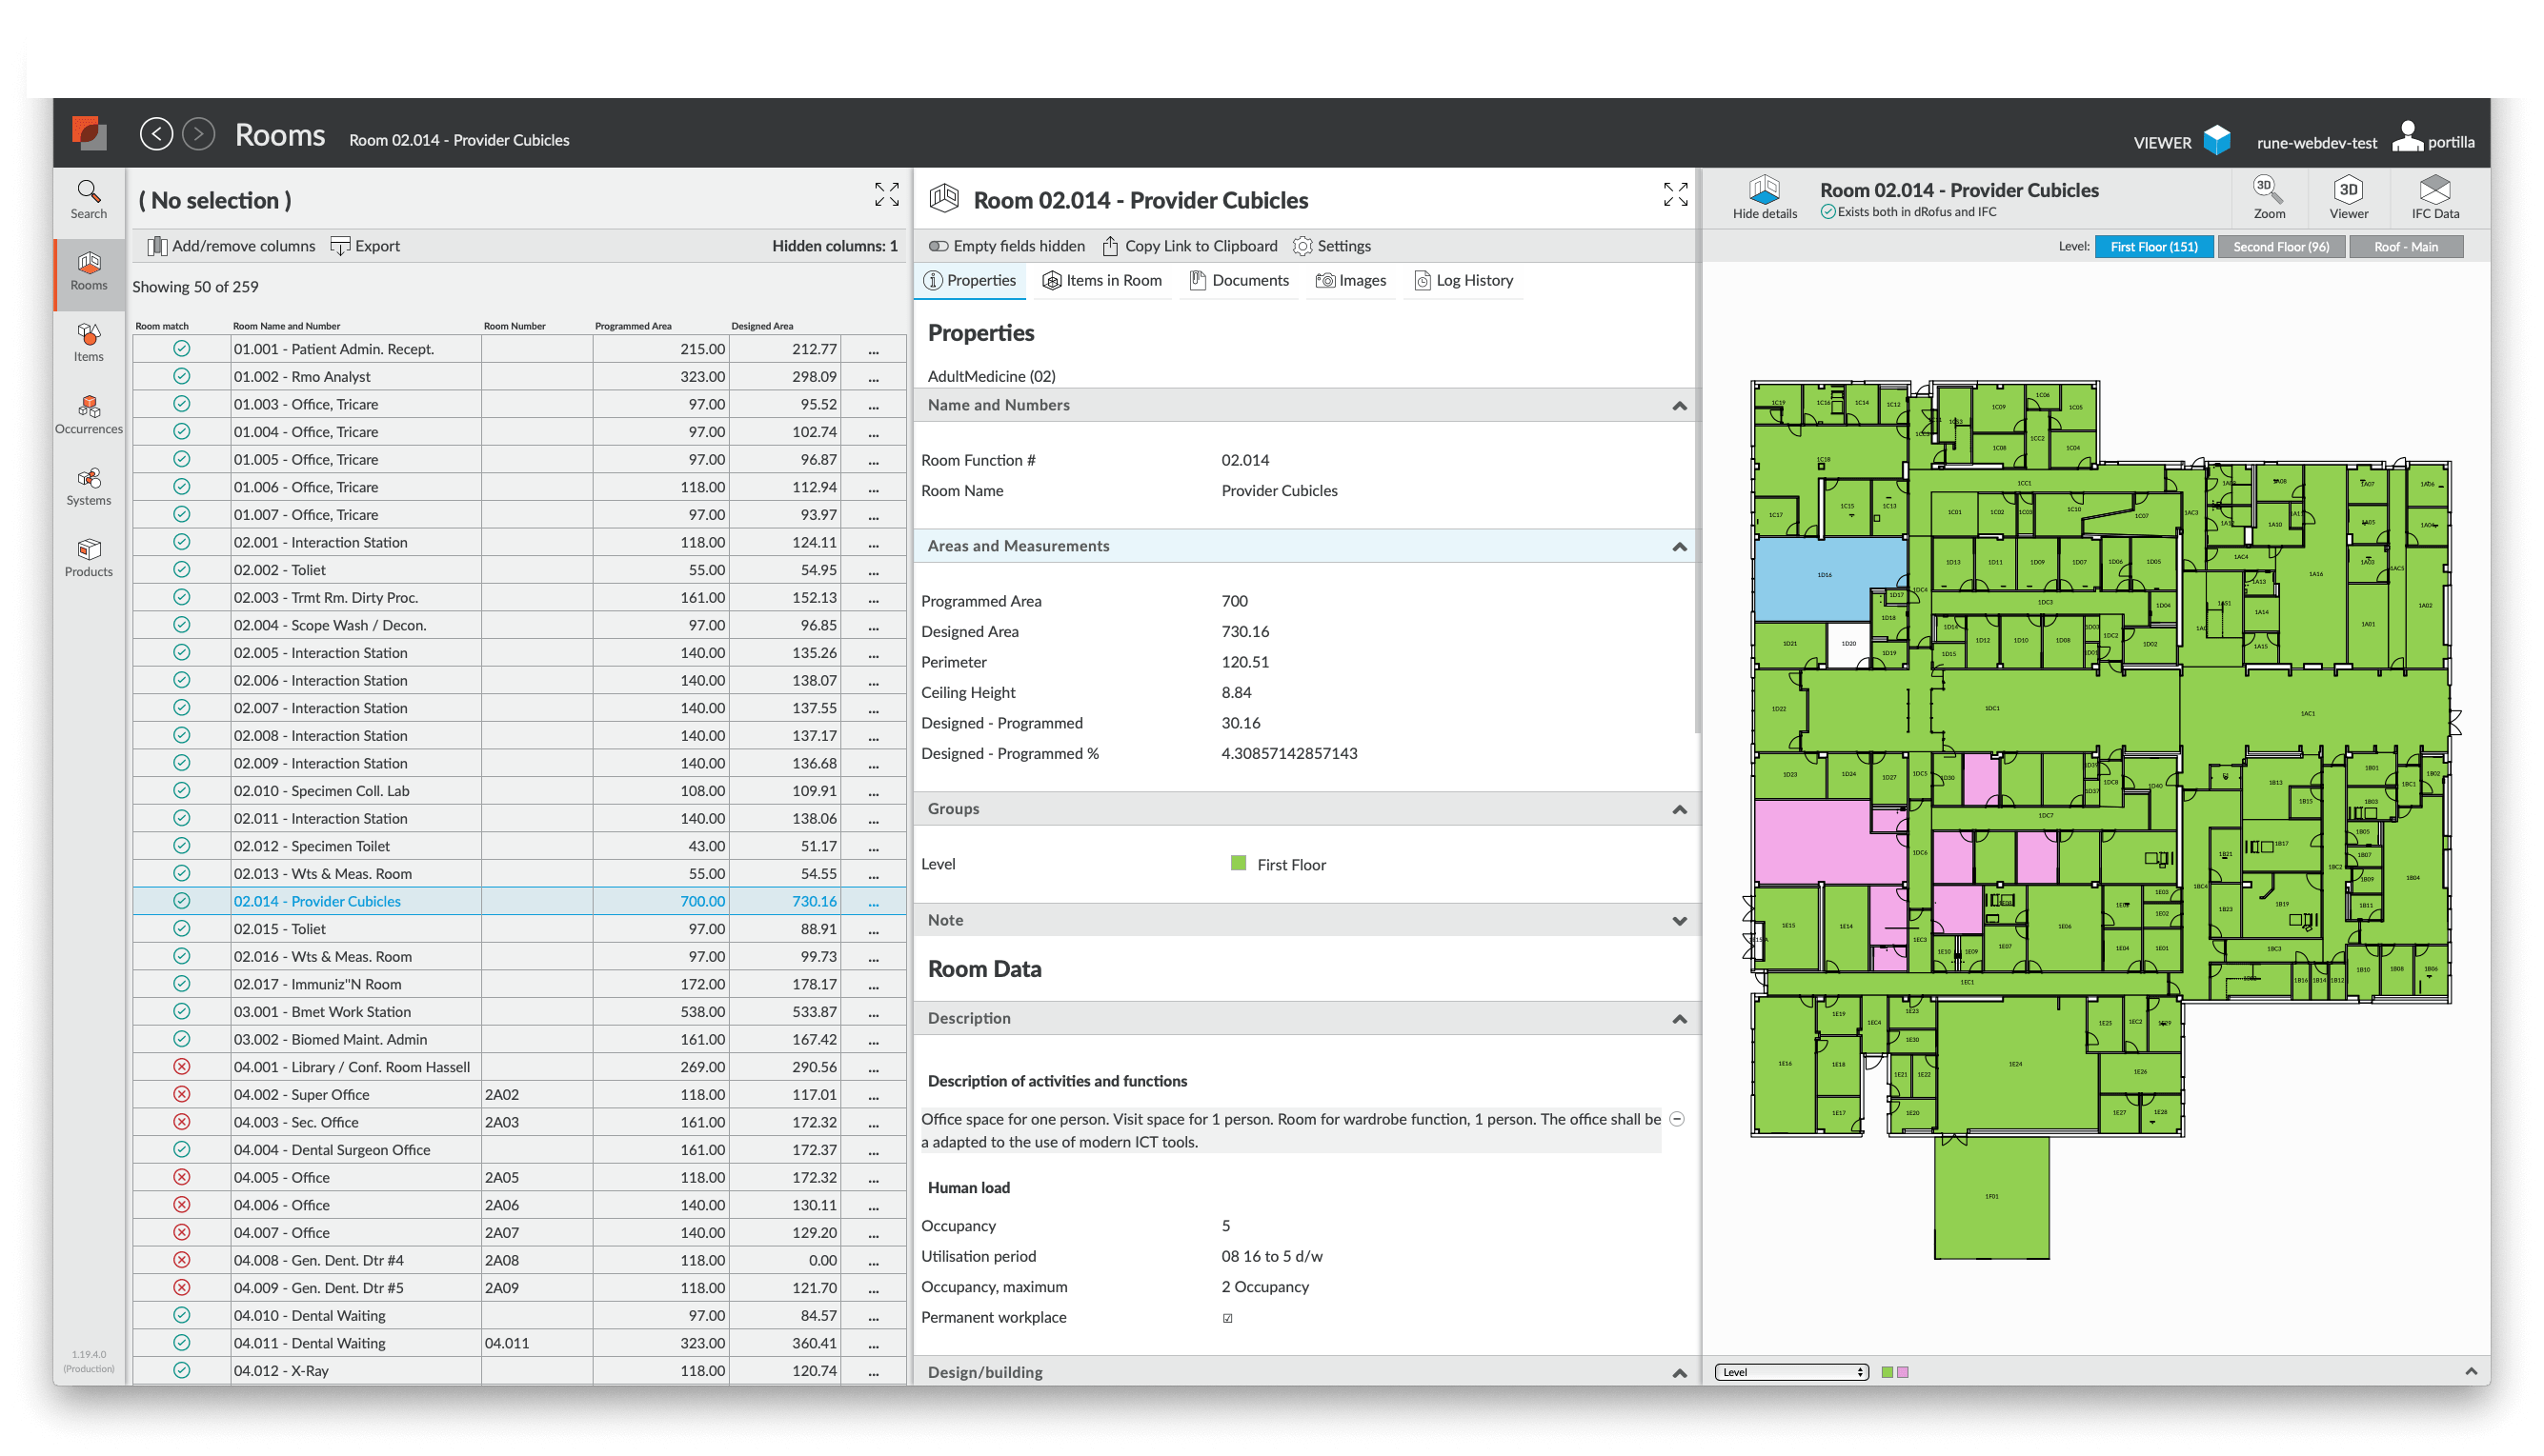Open the Items sidebar section

tap(88, 342)
